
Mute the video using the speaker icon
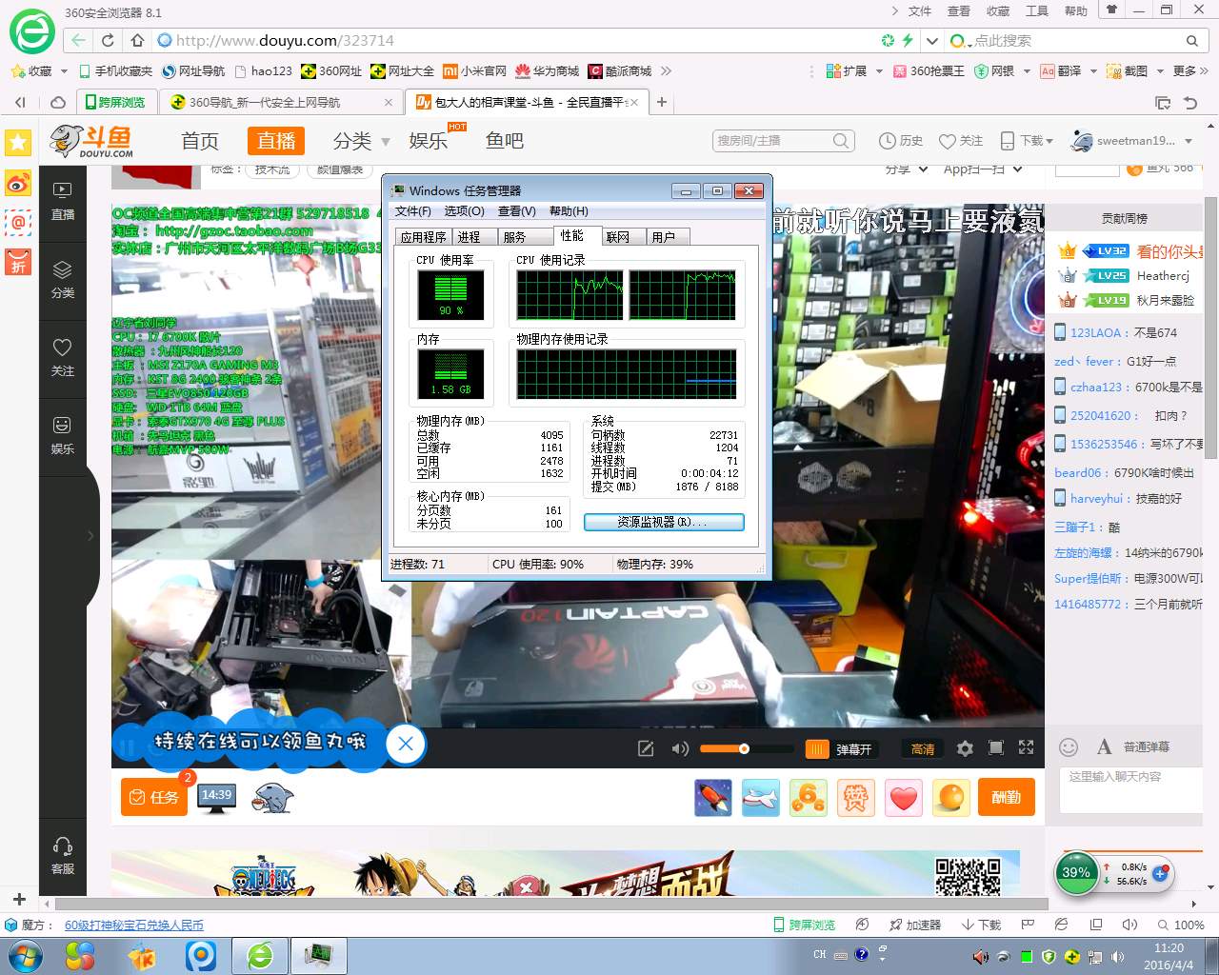point(680,748)
